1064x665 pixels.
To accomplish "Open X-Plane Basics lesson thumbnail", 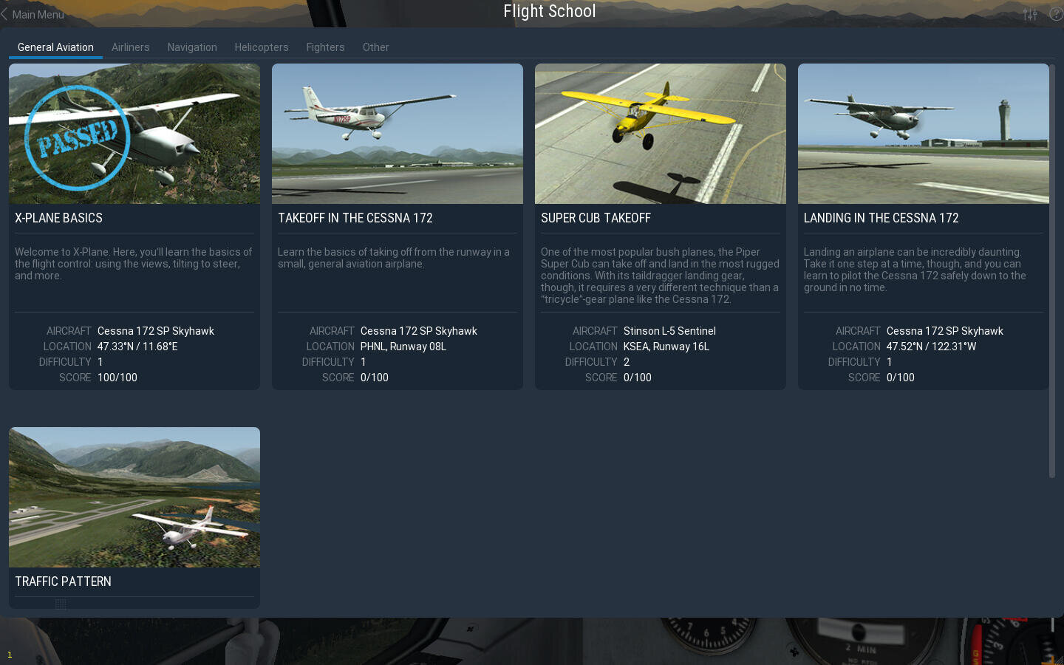I will pos(134,134).
